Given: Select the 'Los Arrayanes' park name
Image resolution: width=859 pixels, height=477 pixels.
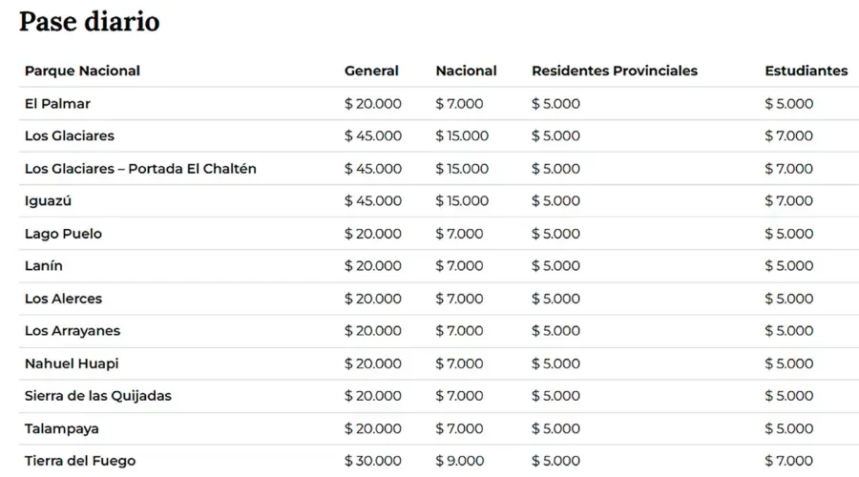Looking at the screenshot, I should (x=73, y=331).
